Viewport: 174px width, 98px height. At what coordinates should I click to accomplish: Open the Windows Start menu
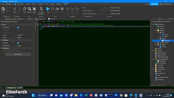(x=33, y=95)
